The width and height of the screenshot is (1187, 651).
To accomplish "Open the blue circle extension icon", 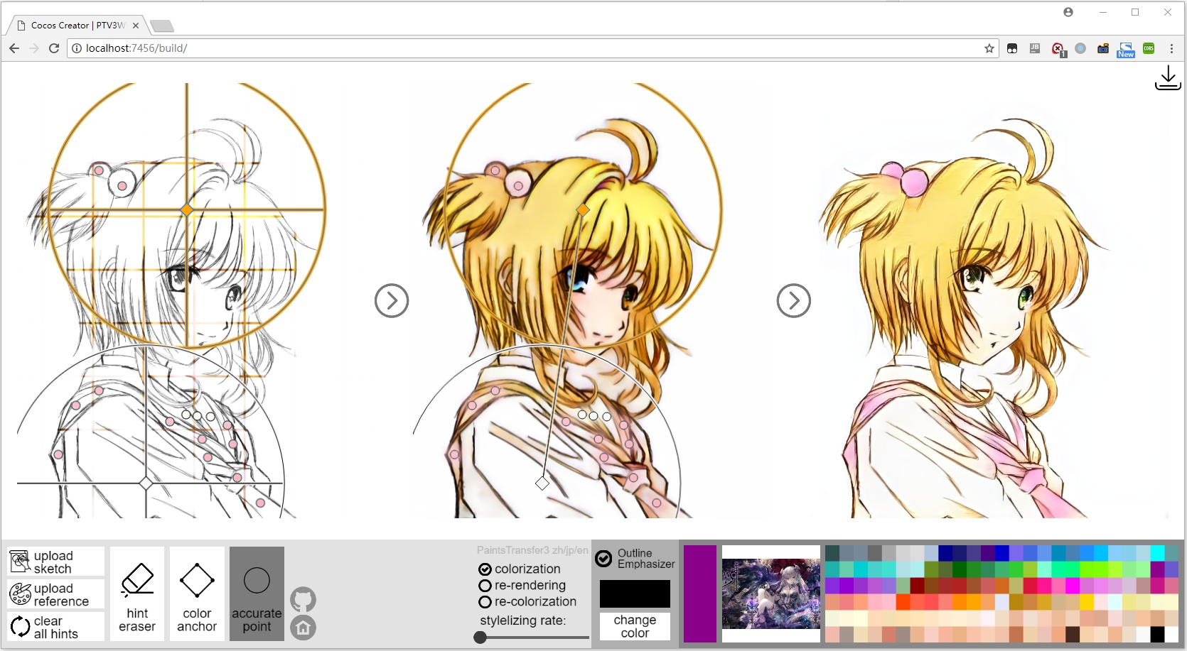I will click(x=1080, y=48).
